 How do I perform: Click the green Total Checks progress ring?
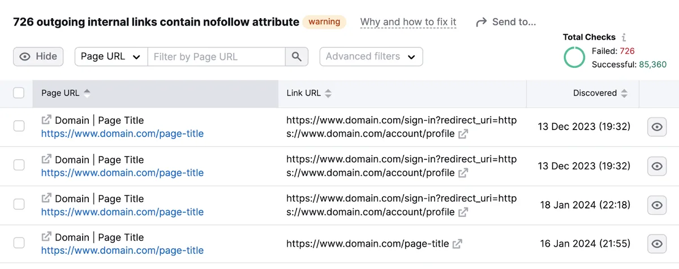coord(574,58)
